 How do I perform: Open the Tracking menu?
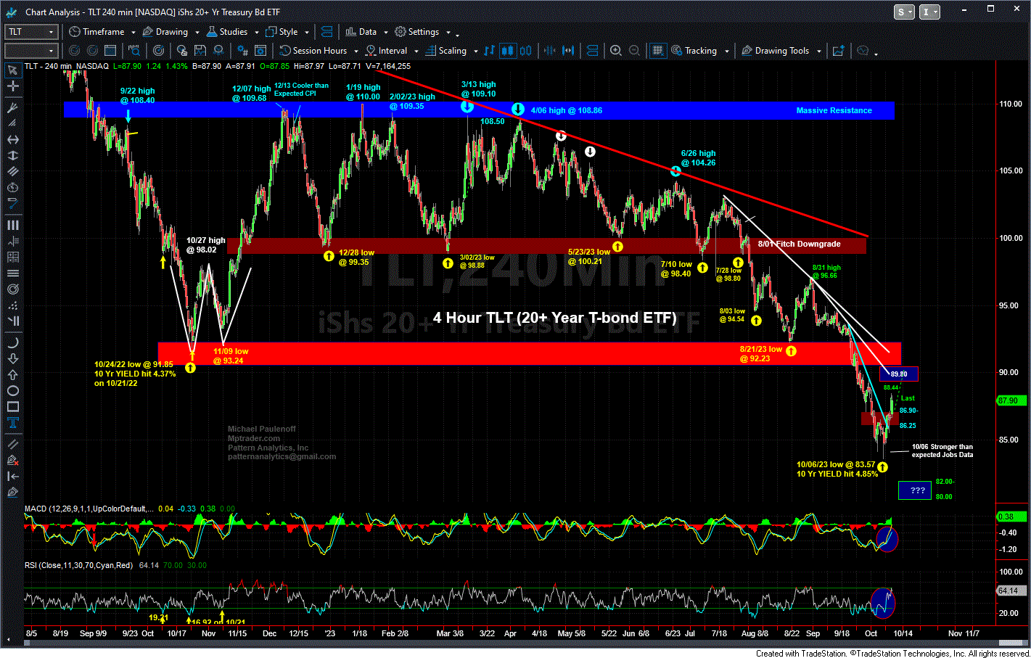[699, 51]
